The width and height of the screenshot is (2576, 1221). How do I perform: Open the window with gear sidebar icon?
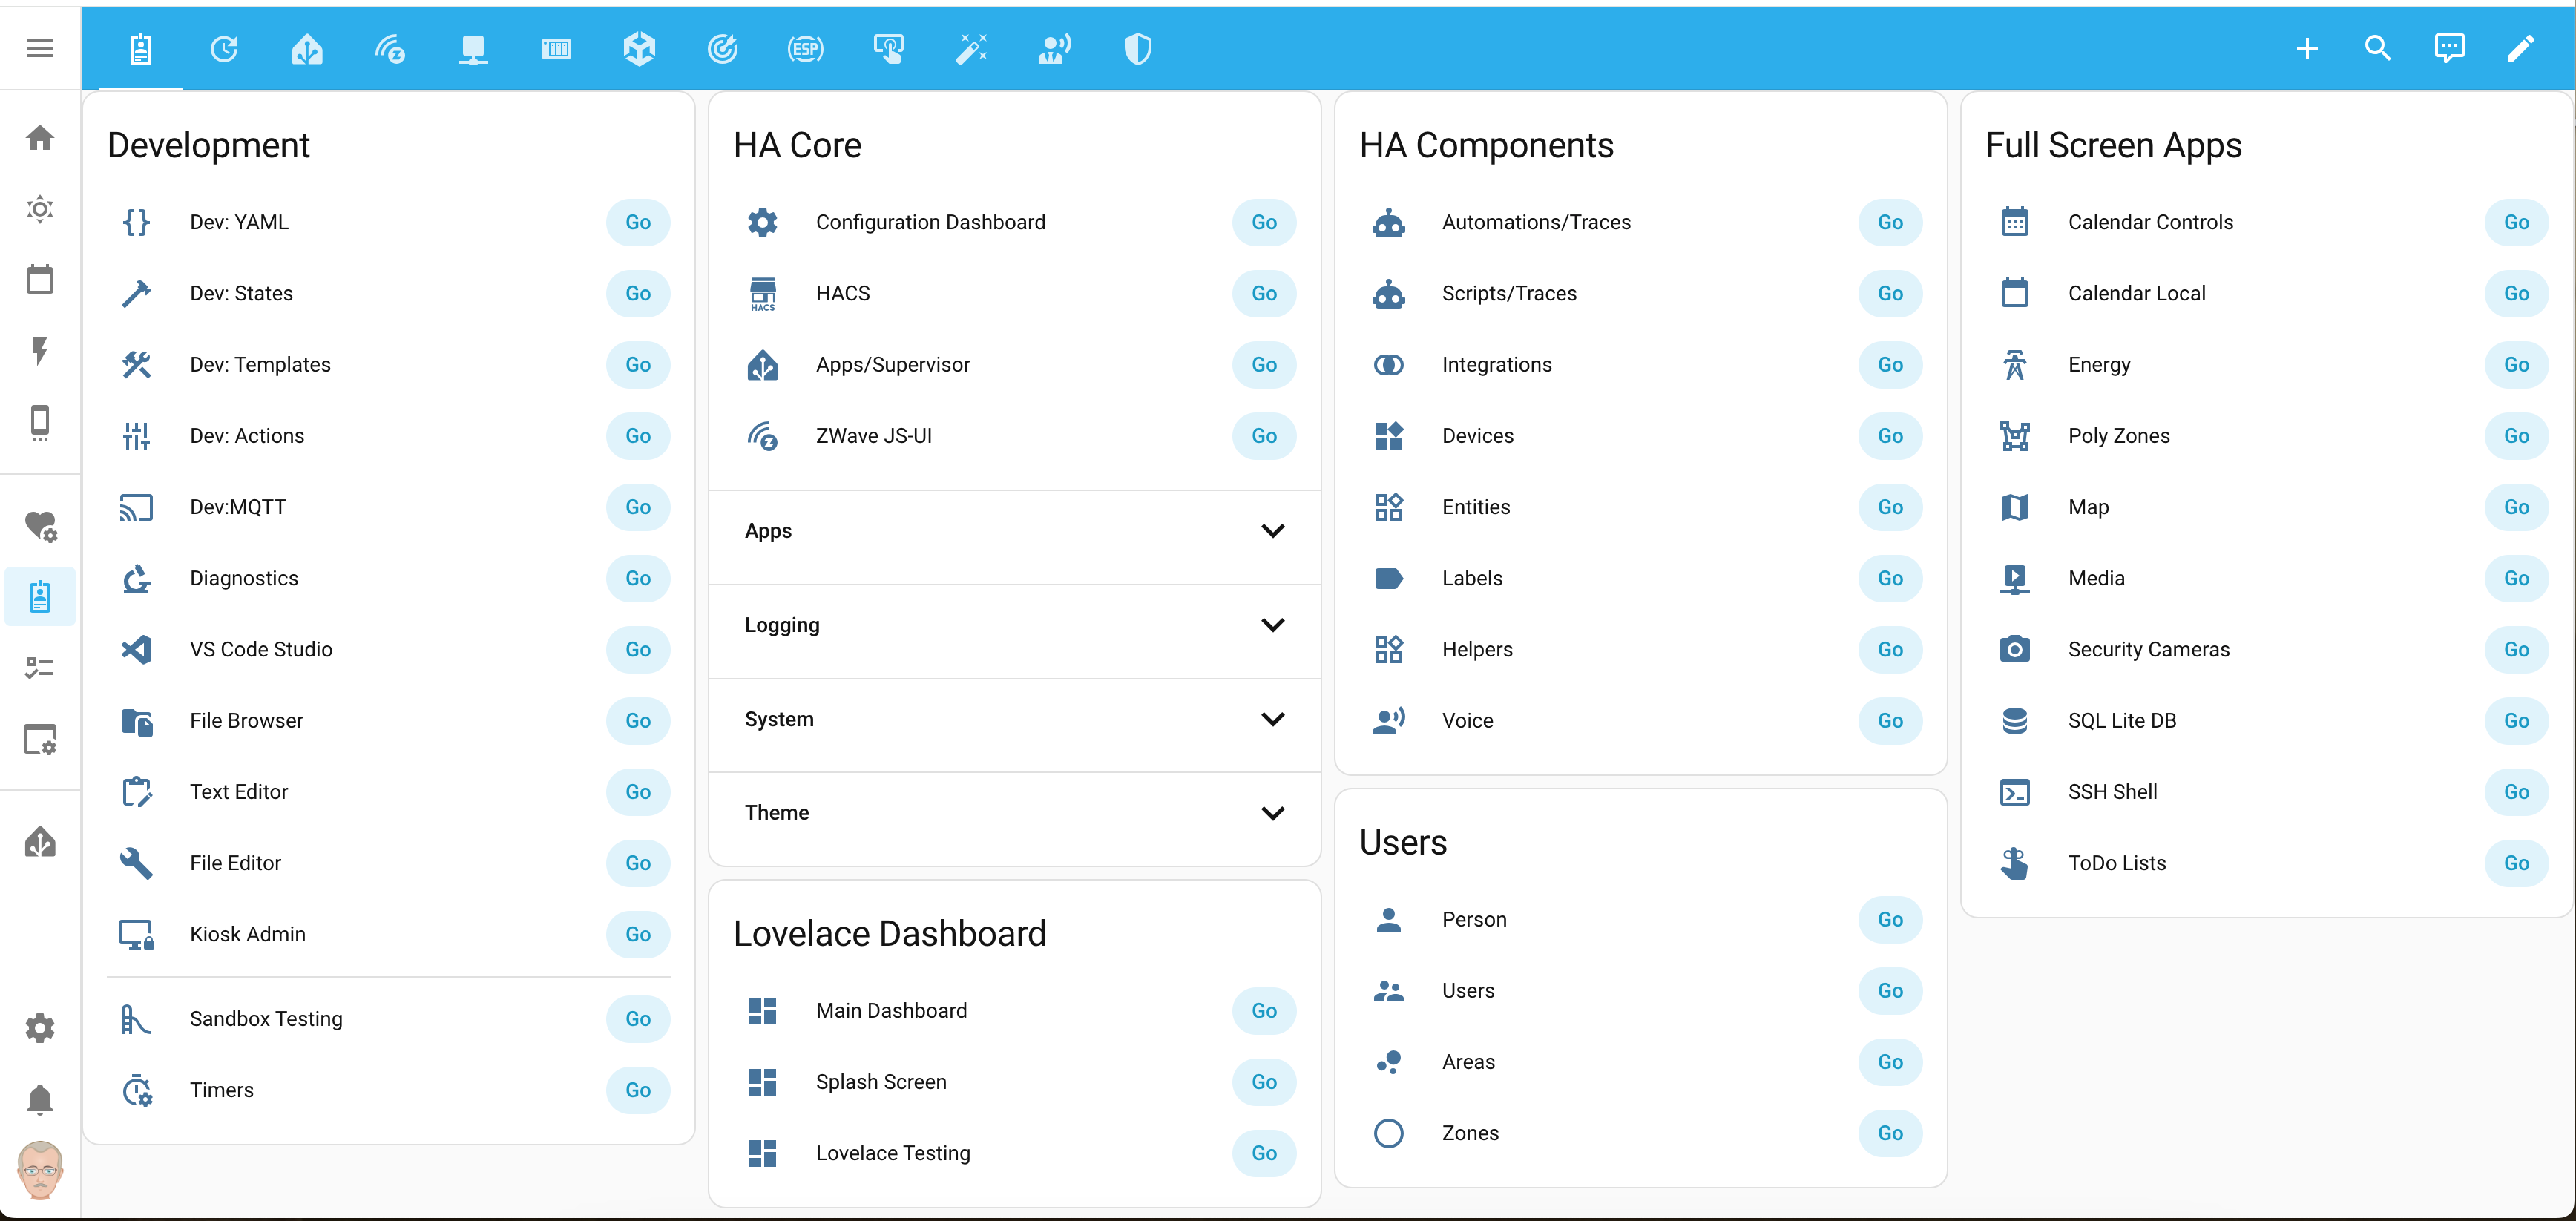40,740
